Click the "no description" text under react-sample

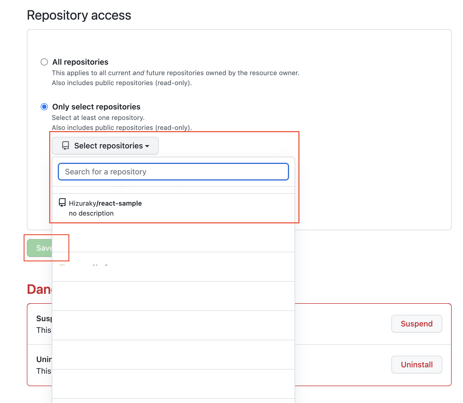tap(91, 213)
